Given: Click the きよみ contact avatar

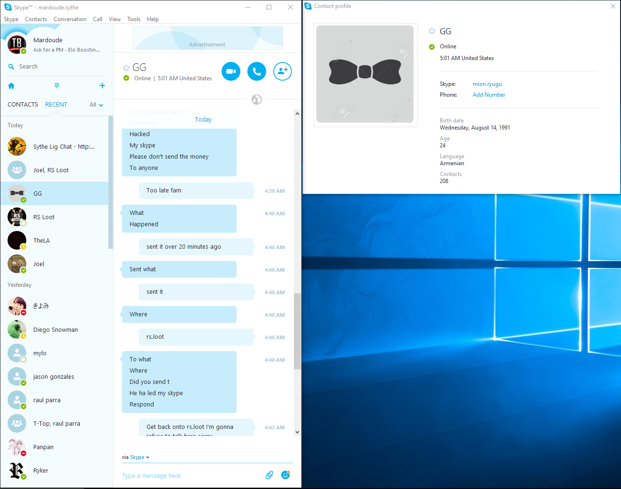Looking at the screenshot, I should point(17,306).
